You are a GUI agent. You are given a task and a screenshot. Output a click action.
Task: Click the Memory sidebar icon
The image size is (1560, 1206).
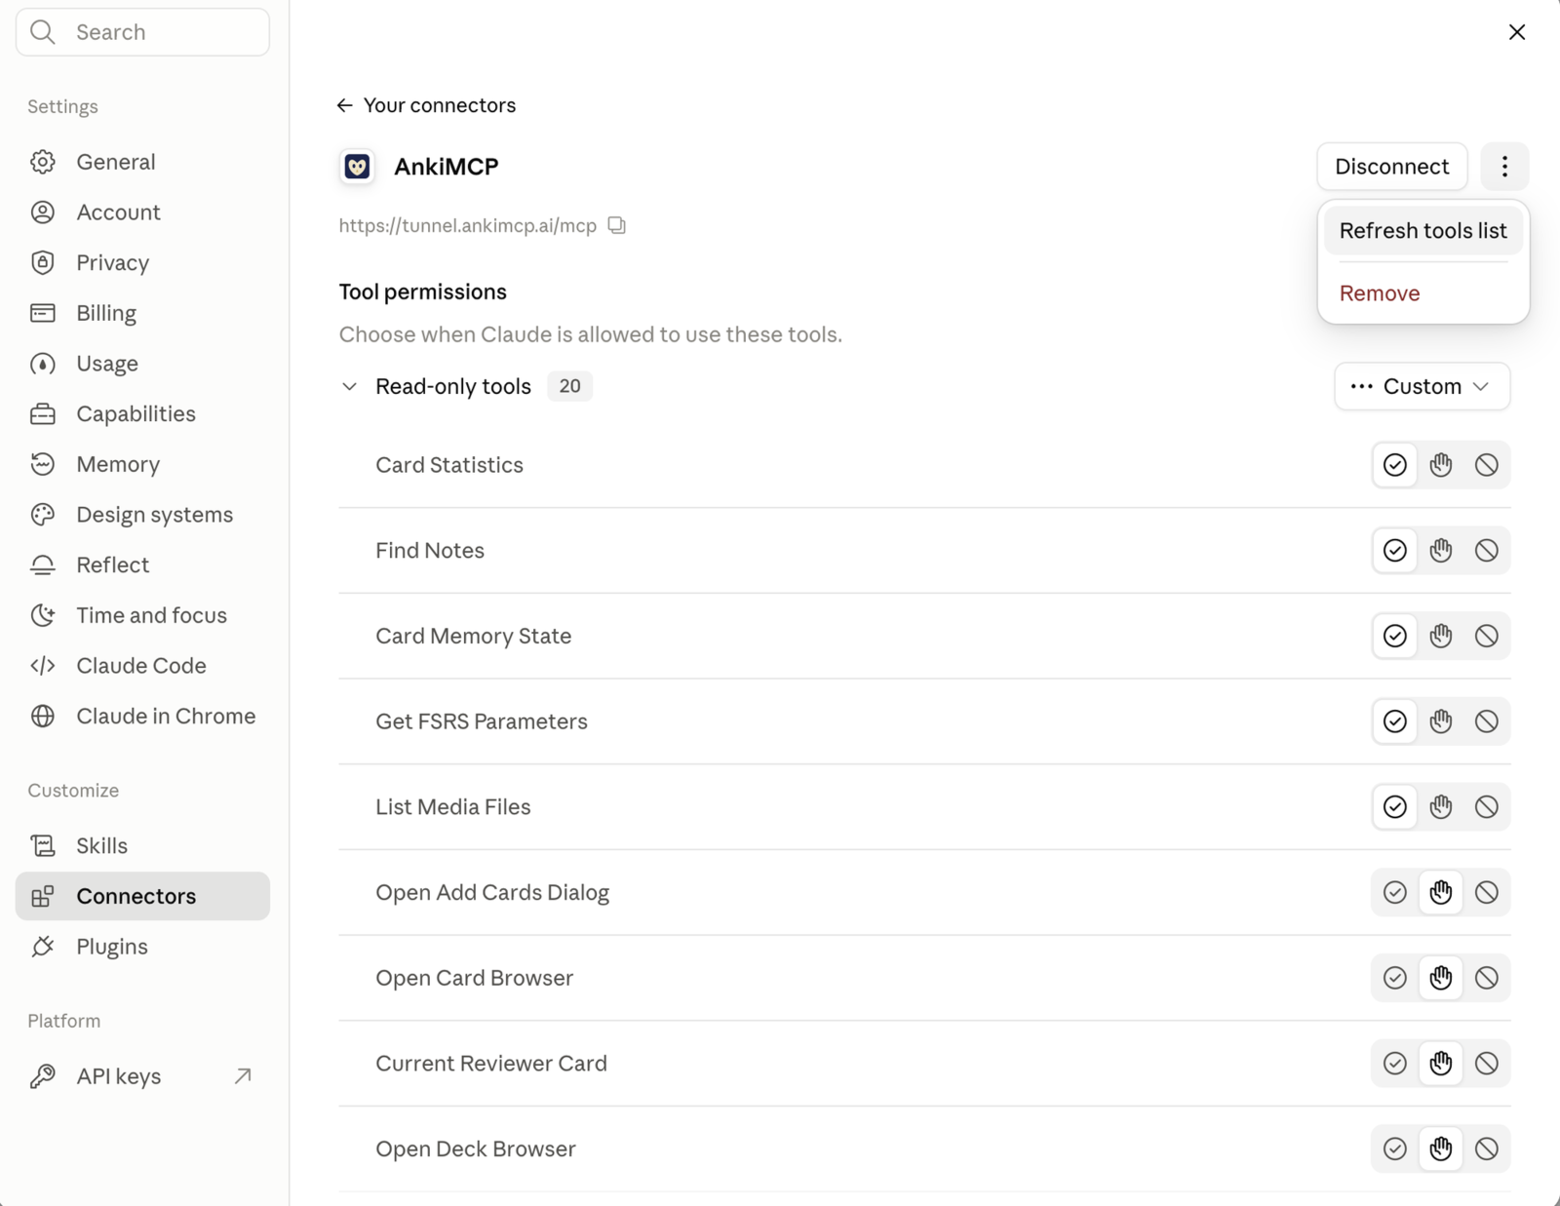pos(43,464)
